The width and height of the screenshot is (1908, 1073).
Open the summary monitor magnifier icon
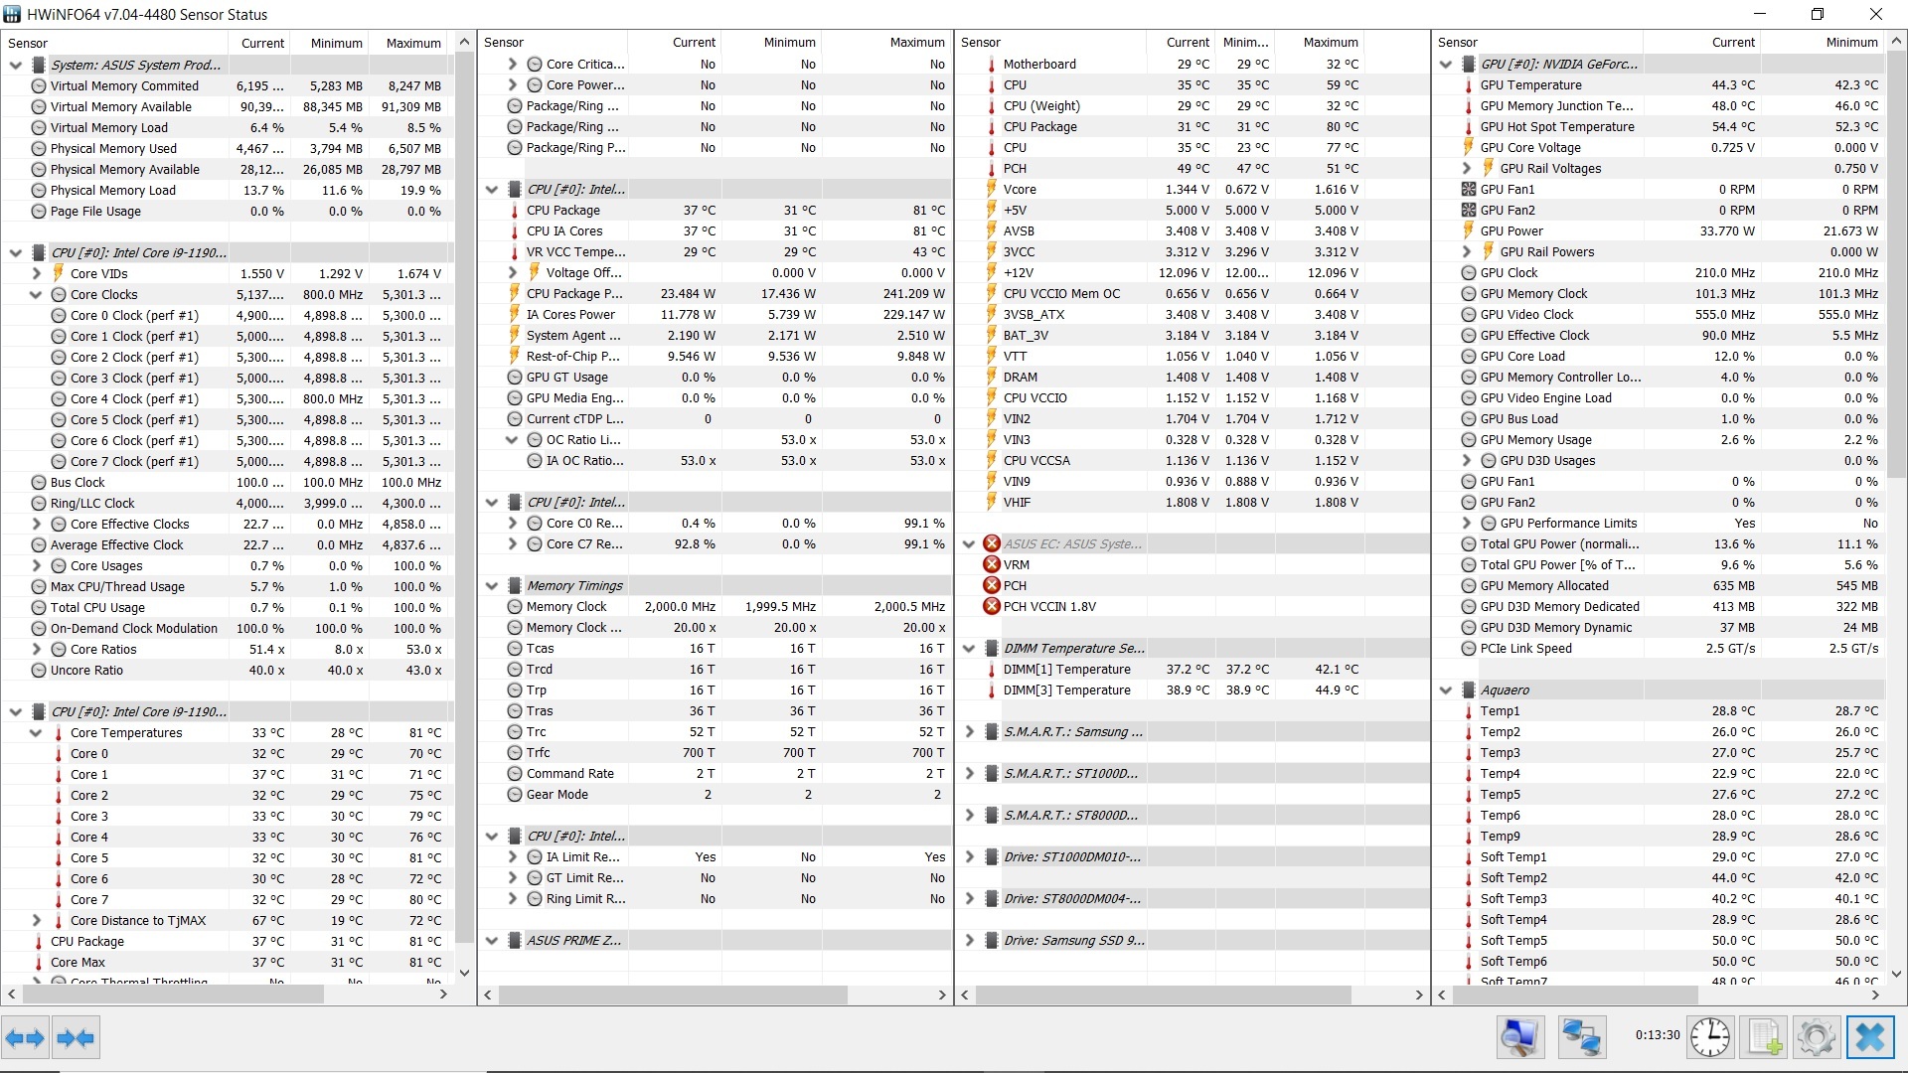(x=1519, y=1038)
